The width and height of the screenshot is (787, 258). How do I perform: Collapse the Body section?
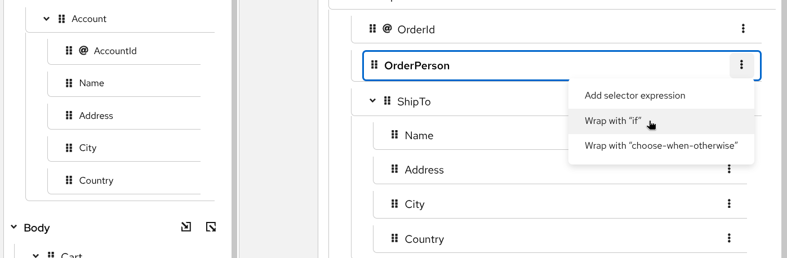tap(14, 228)
